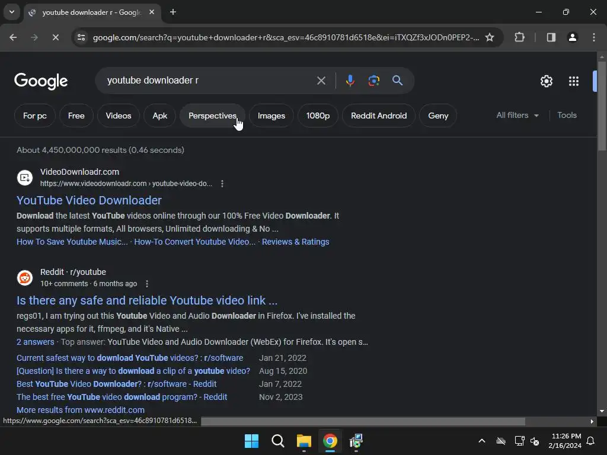
Task: Select the Images filter chip
Action: coord(271,116)
